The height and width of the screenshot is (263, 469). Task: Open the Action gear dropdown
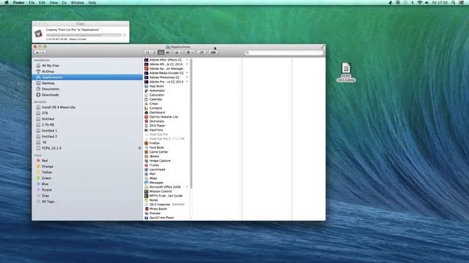(x=190, y=53)
